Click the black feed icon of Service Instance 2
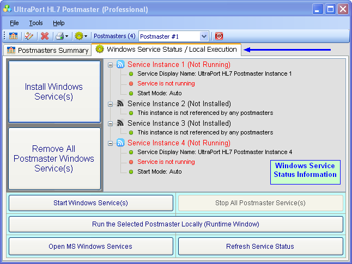Image resolution: width=352 pixels, height=264 pixels. 120,104
